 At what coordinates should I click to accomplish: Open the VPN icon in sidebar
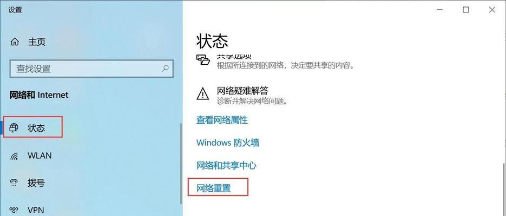coord(14,210)
